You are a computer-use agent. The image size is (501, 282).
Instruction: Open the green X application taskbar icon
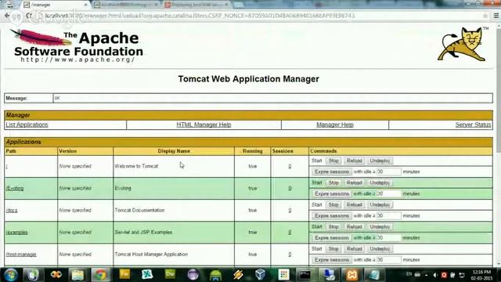147,274
